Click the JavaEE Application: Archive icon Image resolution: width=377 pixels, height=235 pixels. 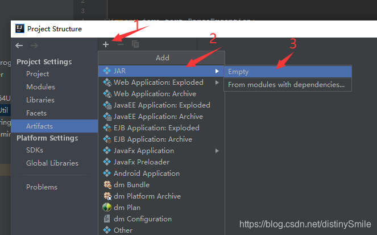tap(107, 117)
